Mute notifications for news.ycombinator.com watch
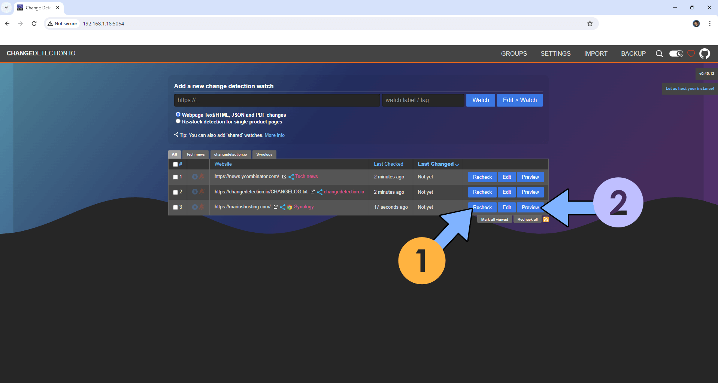The image size is (718, 383). click(202, 177)
